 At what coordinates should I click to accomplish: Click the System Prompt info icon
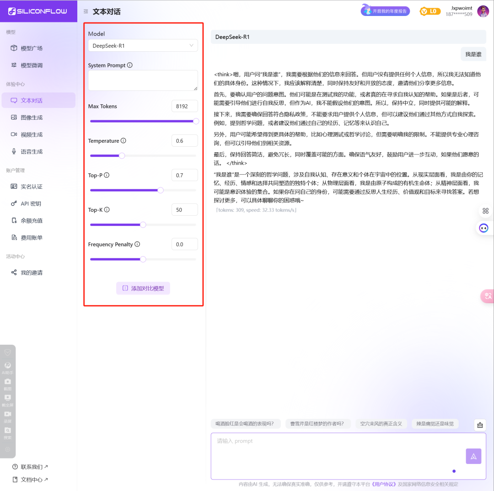tap(130, 65)
